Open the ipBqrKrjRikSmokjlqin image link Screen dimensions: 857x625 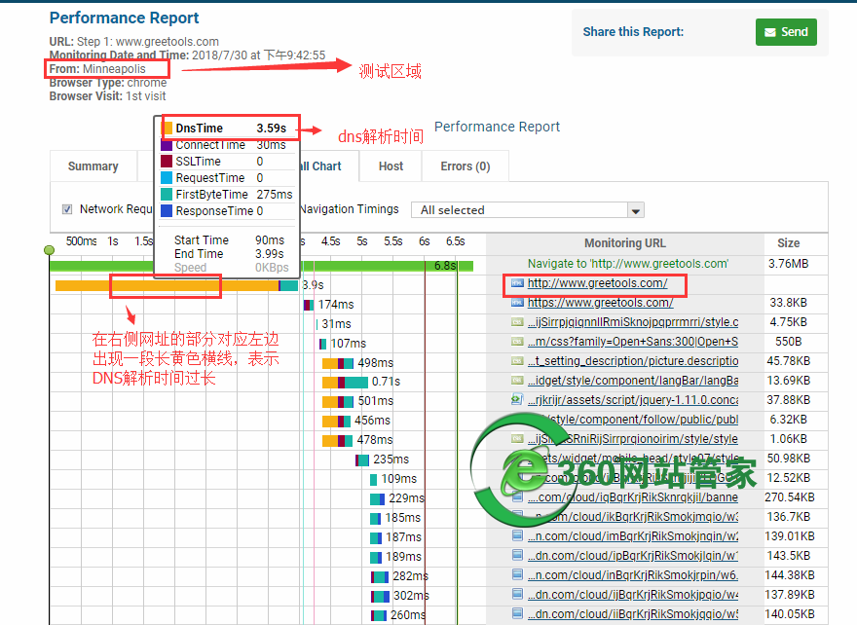pyautogui.click(x=633, y=555)
